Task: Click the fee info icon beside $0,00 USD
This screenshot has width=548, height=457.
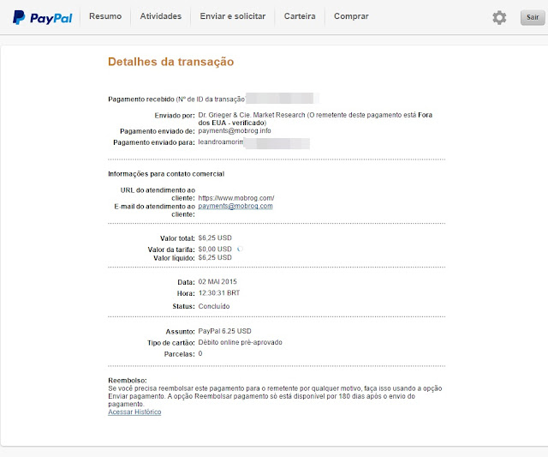Action: (x=240, y=250)
